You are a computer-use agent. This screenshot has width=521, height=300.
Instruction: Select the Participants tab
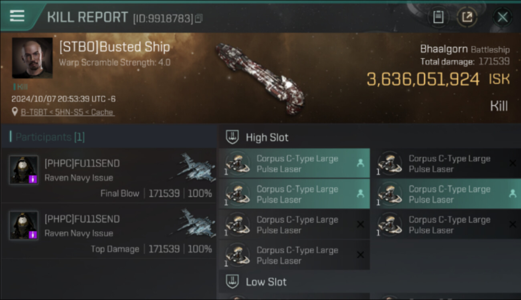[x=47, y=137]
